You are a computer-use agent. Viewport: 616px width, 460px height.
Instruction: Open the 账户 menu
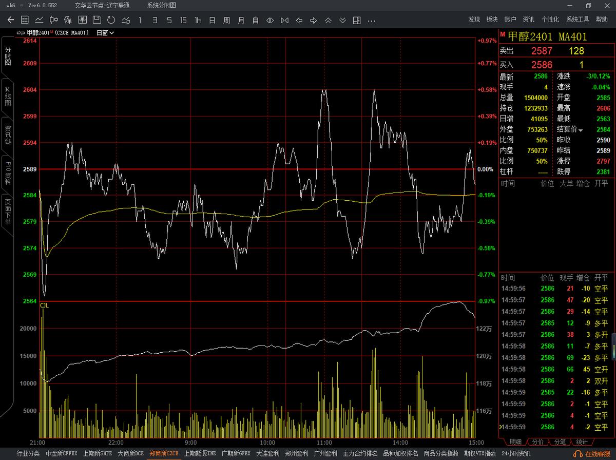510,20
